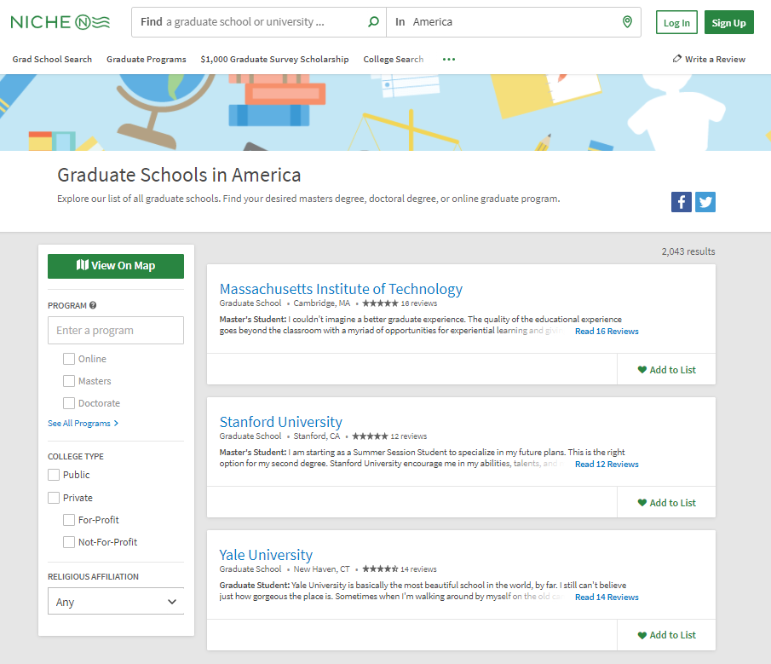Click Write a Review
This screenshot has width=771, height=664.
[x=709, y=59]
